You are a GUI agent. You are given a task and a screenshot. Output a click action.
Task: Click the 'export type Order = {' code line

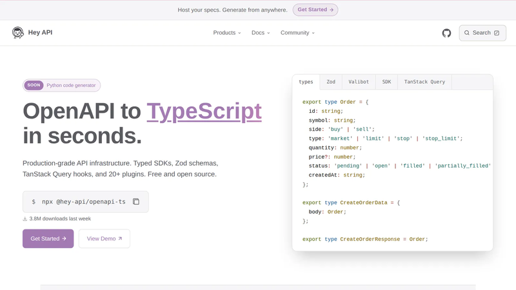pos(335,102)
